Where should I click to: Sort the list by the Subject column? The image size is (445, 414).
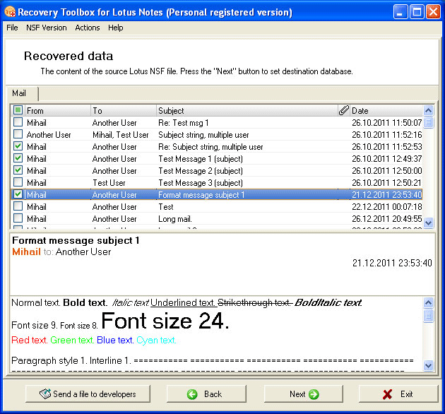coord(247,110)
